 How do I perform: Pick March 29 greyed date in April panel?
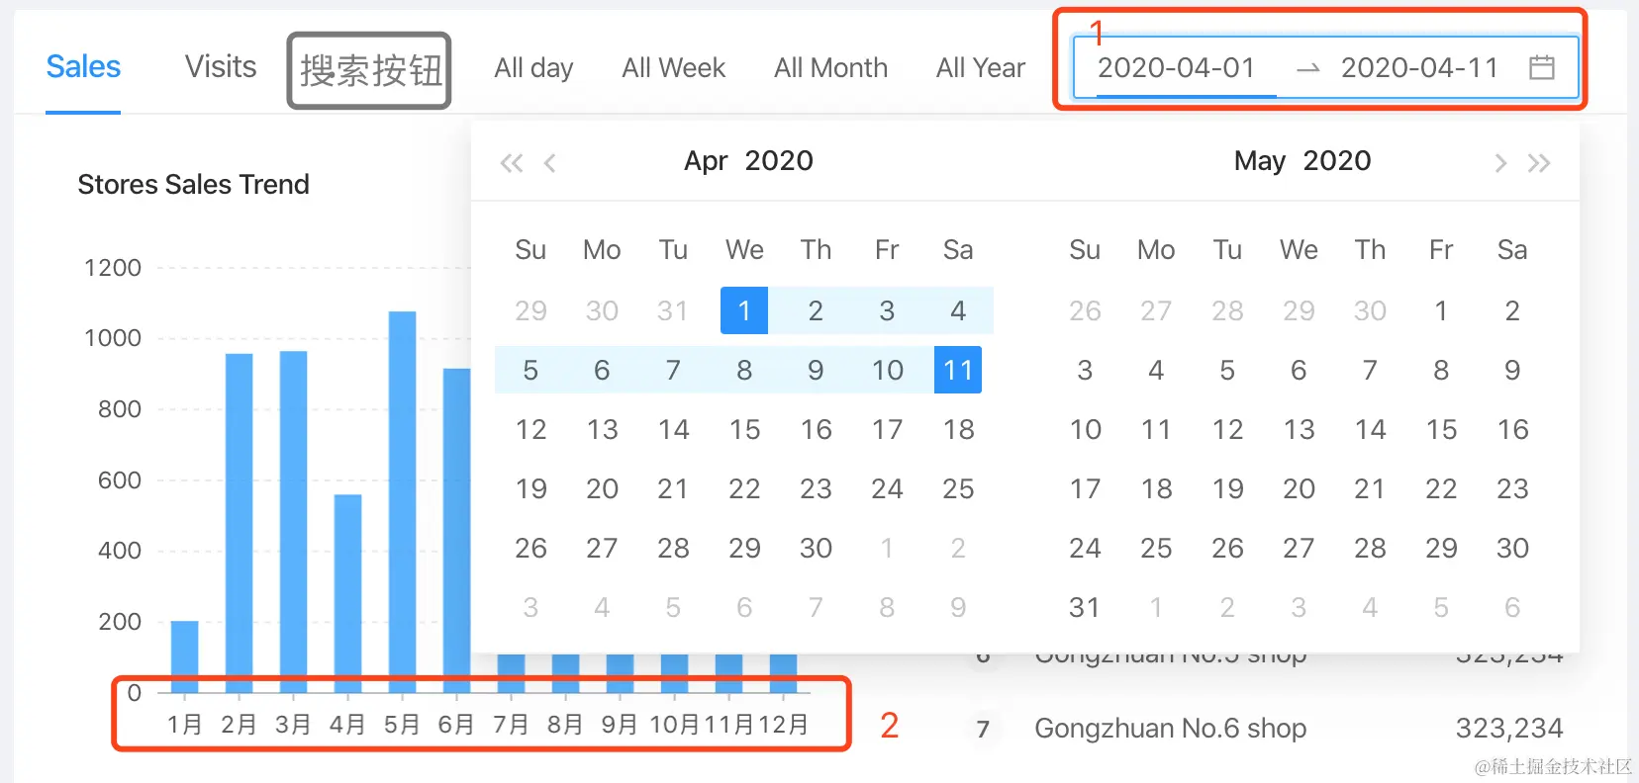pos(530,310)
